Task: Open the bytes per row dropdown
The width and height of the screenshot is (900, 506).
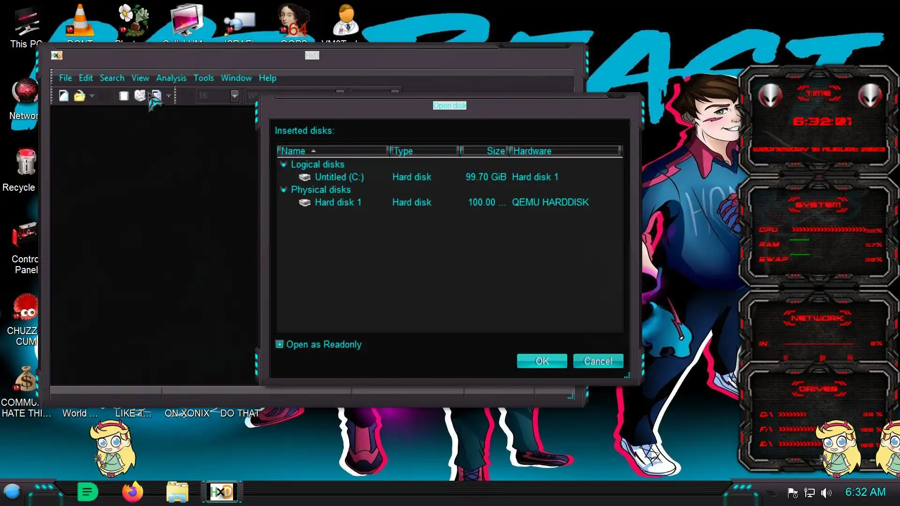Action: (x=234, y=96)
